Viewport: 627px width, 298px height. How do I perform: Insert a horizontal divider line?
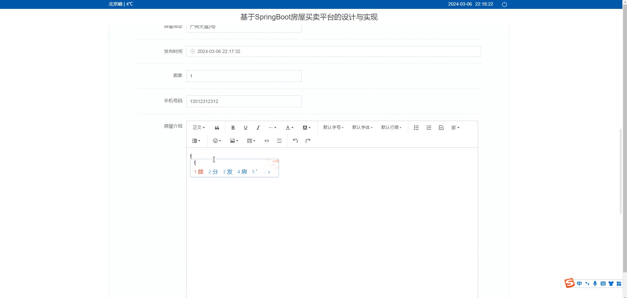click(x=279, y=141)
